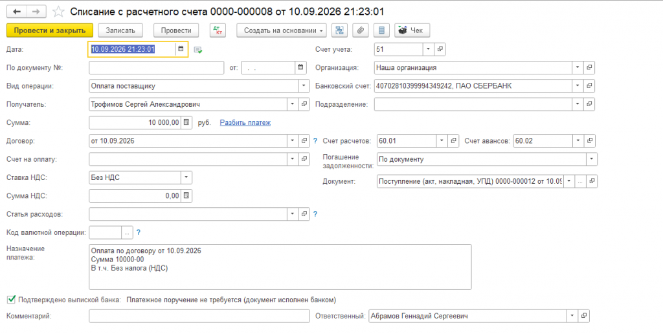This screenshot has width=663, height=334.
Task: Open Счет авансов 60.02 via open-form icon
Action: (589, 141)
